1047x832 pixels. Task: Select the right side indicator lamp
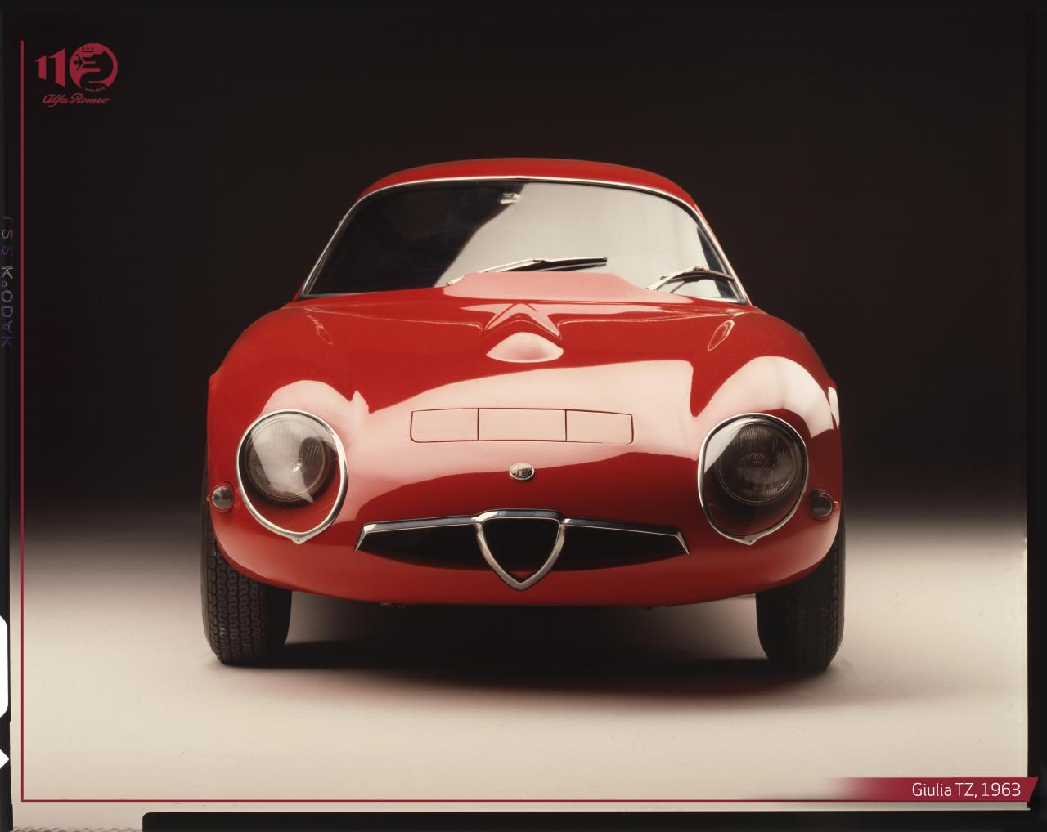[x=820, y=503]
